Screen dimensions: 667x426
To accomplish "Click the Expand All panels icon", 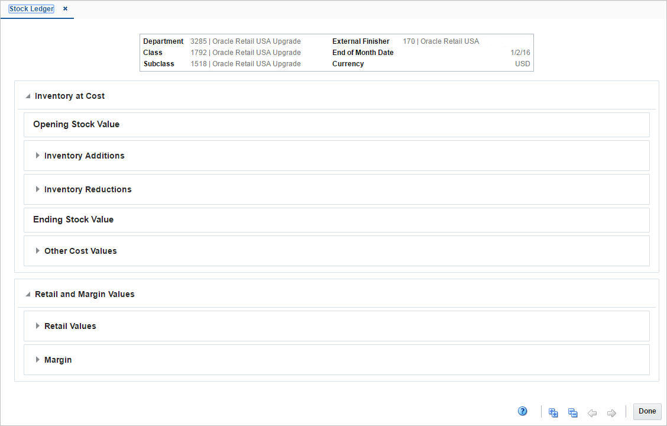I will (553, 412).
